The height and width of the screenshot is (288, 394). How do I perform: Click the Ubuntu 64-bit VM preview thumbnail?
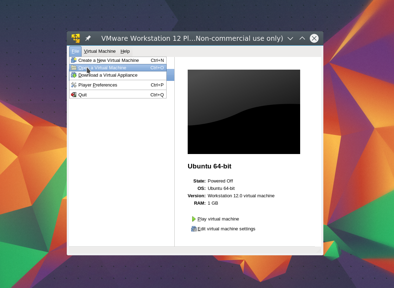(244, 112)
